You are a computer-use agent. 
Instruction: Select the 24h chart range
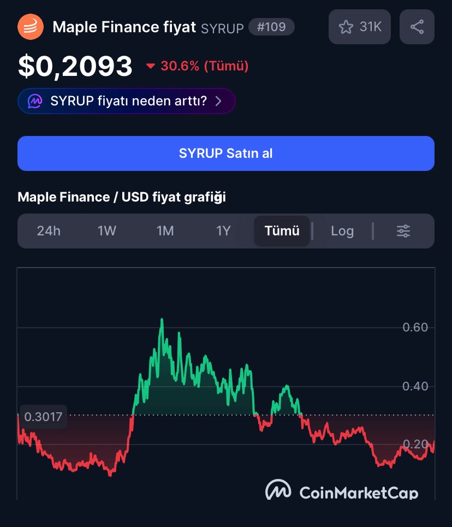(49, 231)
